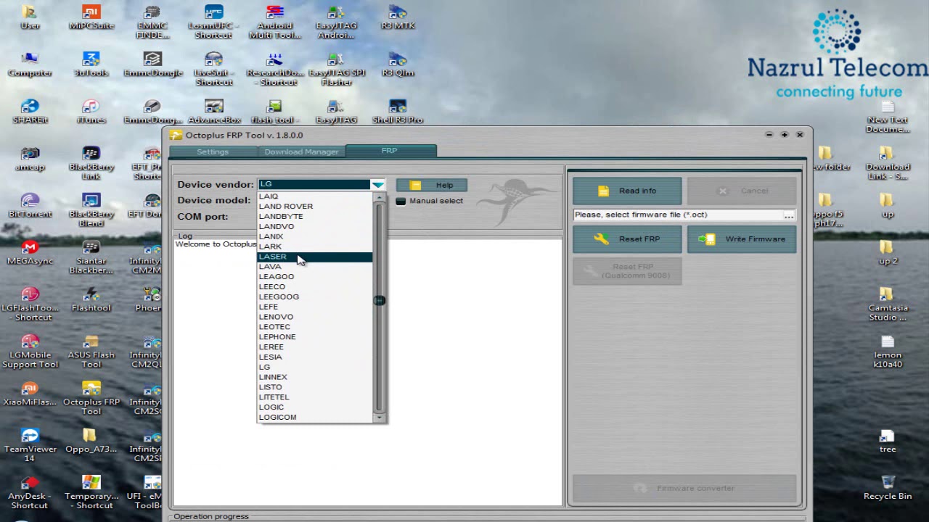Open the Octoplus FRP Tool desktop icon

[x=91, y=398]
